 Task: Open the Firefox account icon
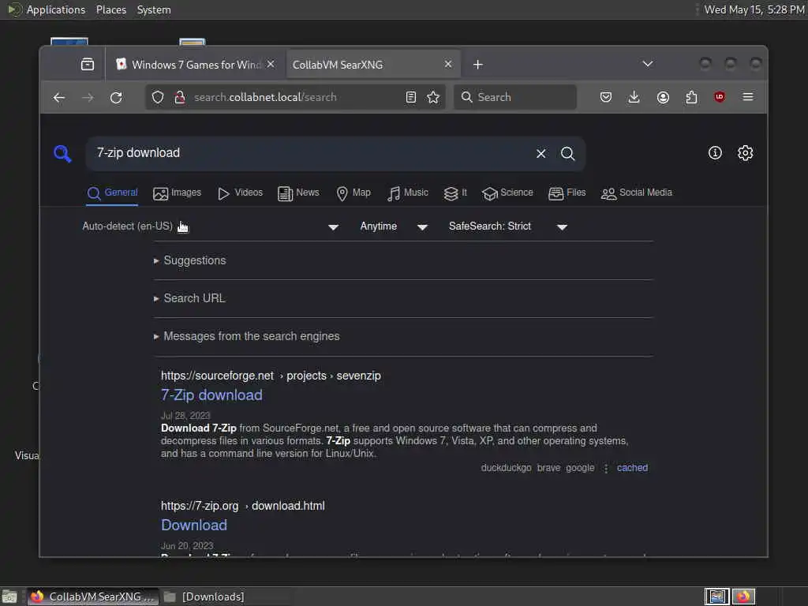pos(663,97)
